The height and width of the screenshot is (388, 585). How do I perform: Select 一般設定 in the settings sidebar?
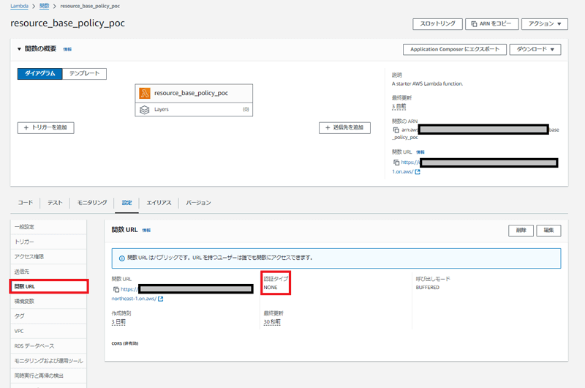48,227
